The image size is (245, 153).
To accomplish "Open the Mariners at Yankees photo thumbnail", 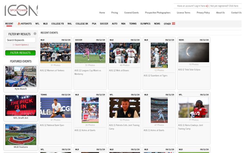I will (x=55, y=53).
